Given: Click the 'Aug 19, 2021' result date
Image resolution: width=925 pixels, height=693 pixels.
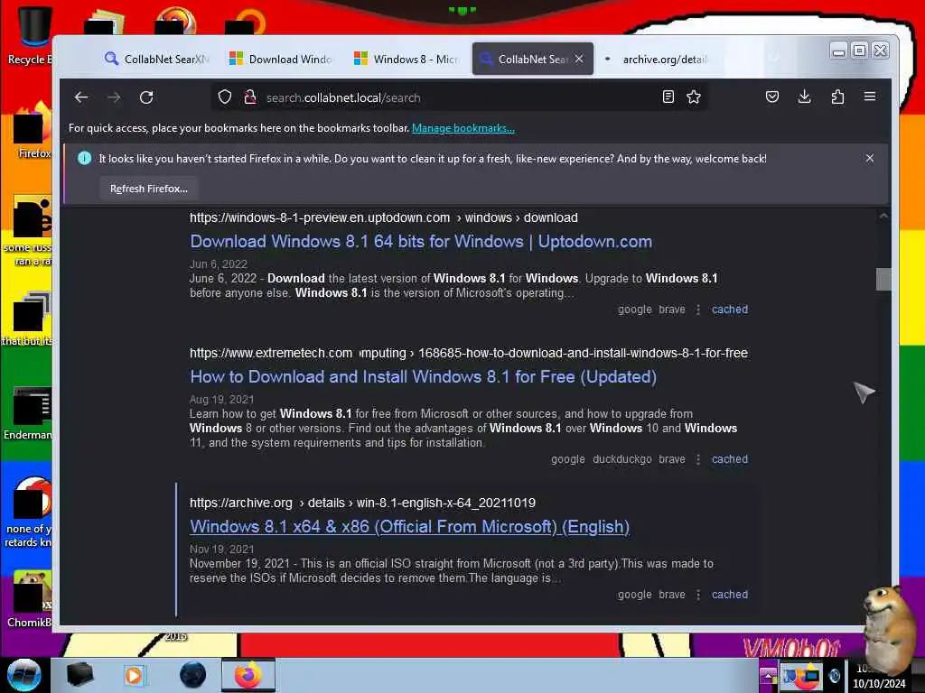Looking at the screenshot, I should pos(221,400).
